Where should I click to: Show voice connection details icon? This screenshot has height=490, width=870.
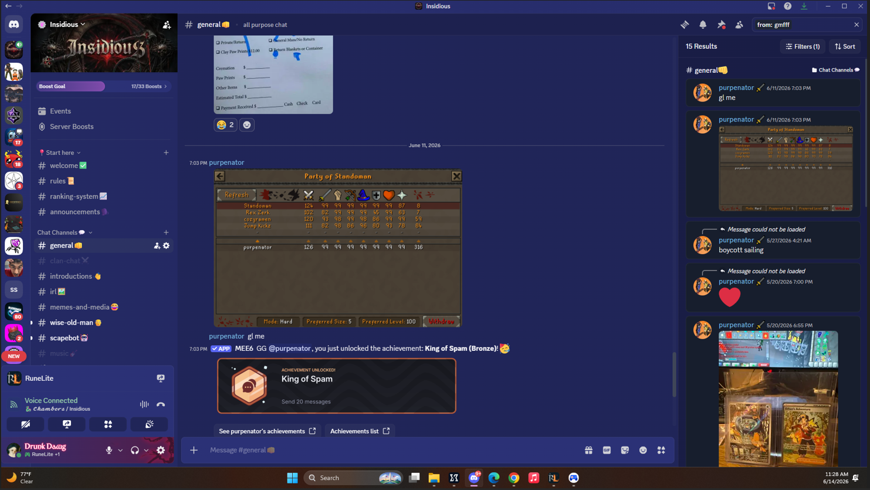tap(13, 404)
